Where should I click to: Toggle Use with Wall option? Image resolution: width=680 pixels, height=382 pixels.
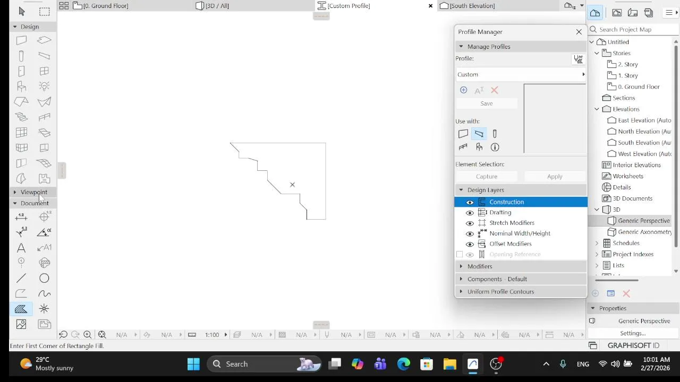(463, 134)
